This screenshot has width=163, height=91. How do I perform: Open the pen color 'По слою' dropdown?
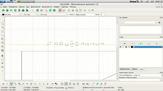point(11,15)
